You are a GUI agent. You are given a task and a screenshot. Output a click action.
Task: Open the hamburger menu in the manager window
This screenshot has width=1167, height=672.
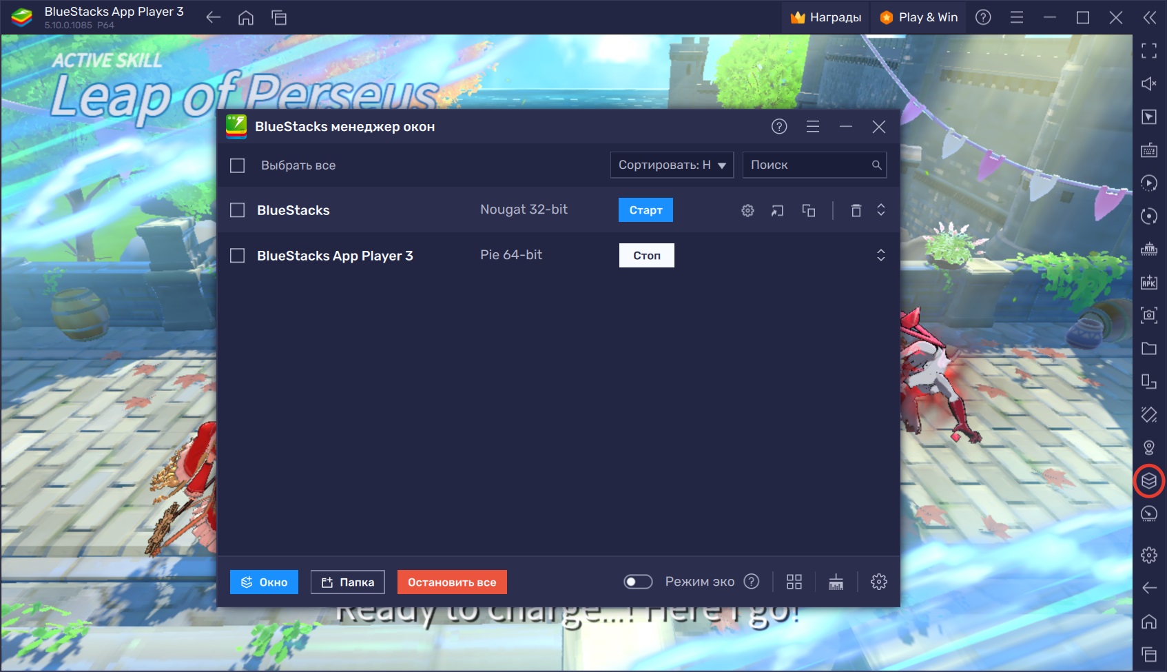[813, 126]
